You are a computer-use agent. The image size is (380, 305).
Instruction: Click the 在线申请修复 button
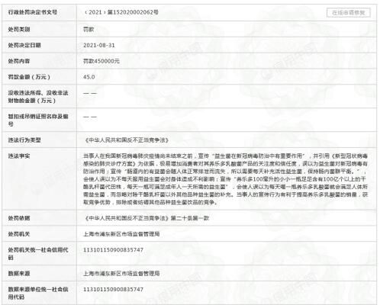[x=348, y=13]
